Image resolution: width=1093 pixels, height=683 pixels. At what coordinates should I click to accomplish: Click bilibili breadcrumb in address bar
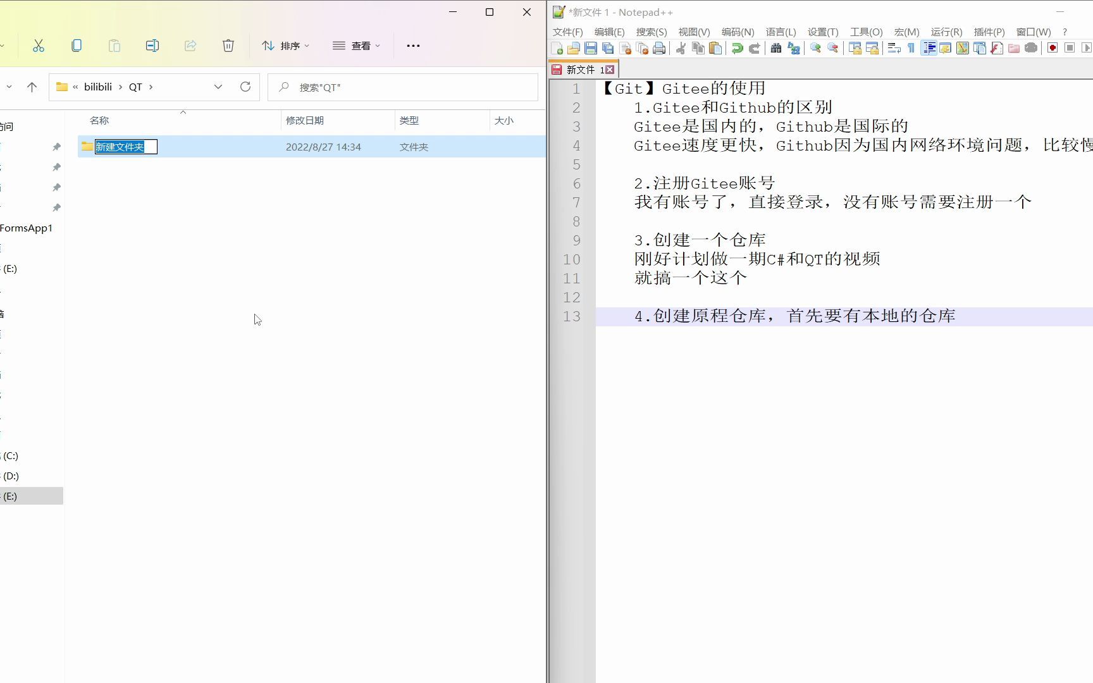point(98,87)
